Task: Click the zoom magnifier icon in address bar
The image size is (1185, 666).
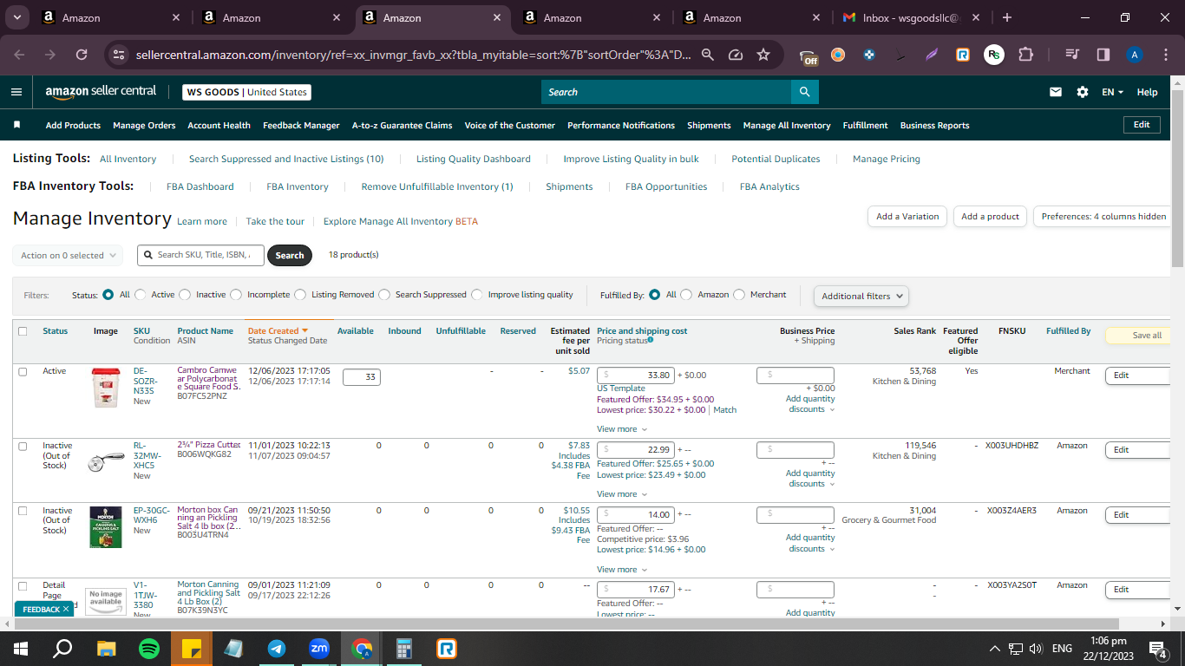Action: [708, 55]
